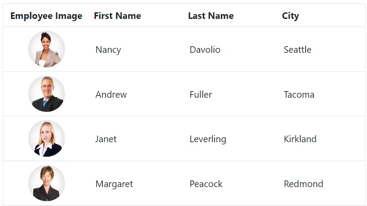Image resolution: width=367 pixels, height=206 pixels.
Task: Select the Peacock last name cell
Action: [206, 184]
